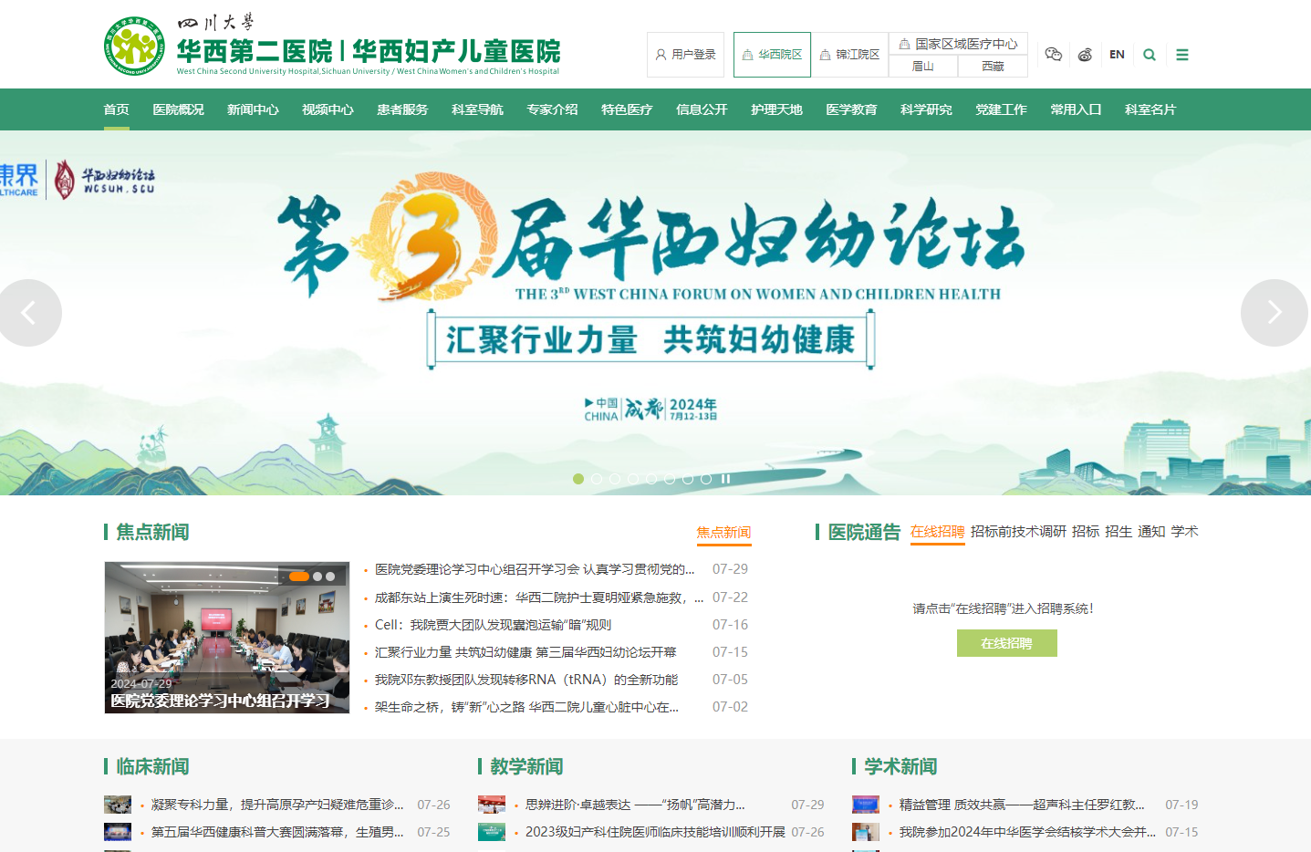Open clinical news 第五届华西健康科普大赛
Viewport: 1311px width, 852px height.
[x=277, y=832]
